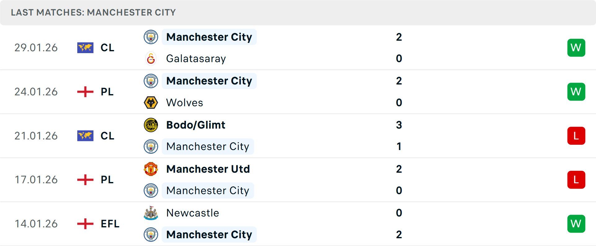Click the Bodo/Glimt club crest icon

(151, 125)
